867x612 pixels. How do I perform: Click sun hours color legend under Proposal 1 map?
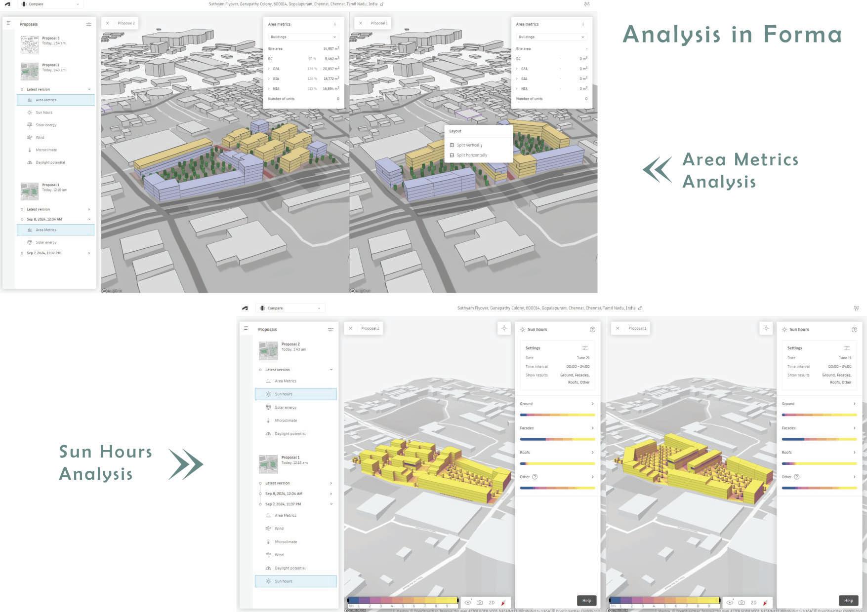[x=664, y=602]
